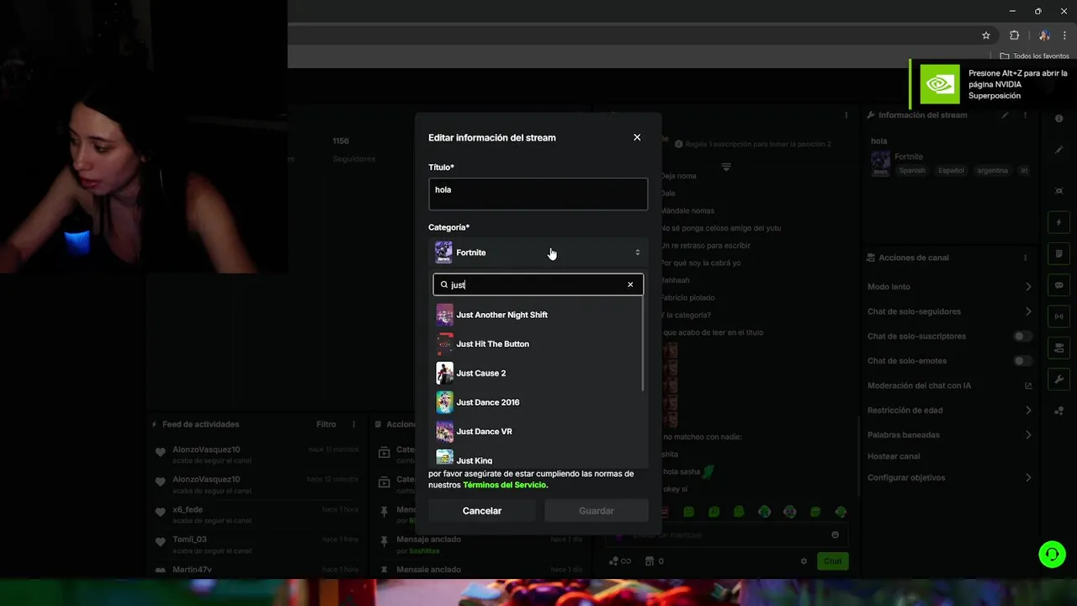Click the Título input field containing hola

538,194
